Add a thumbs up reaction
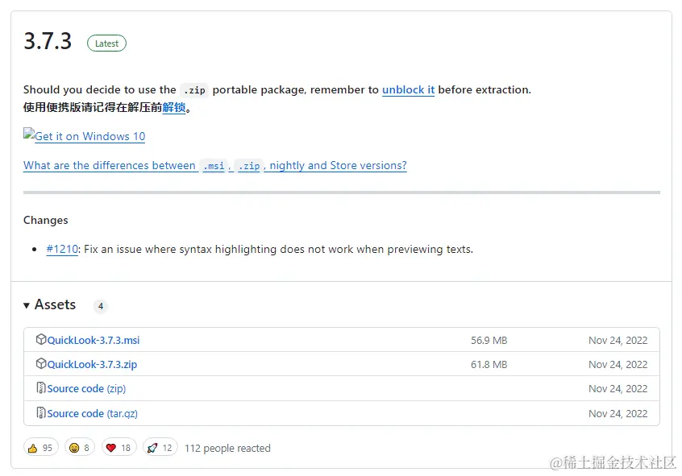Screen dimensions: 682x476 [x=40, y=448]
